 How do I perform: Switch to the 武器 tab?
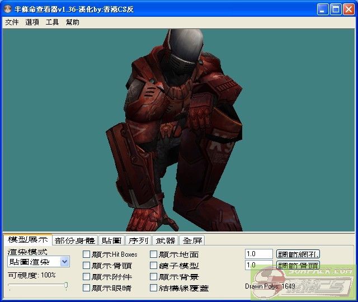[x=166, y=240]
